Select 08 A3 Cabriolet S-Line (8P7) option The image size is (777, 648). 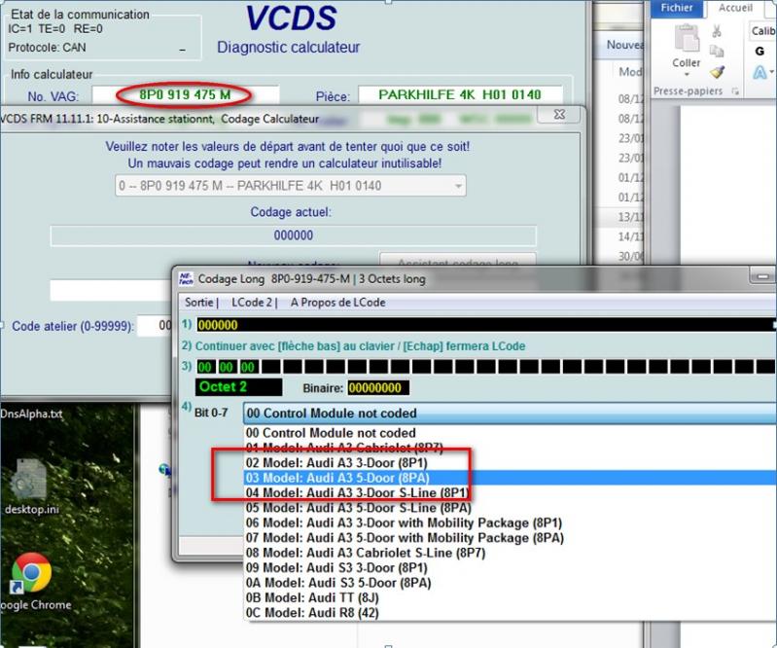(x=511, y=553)
